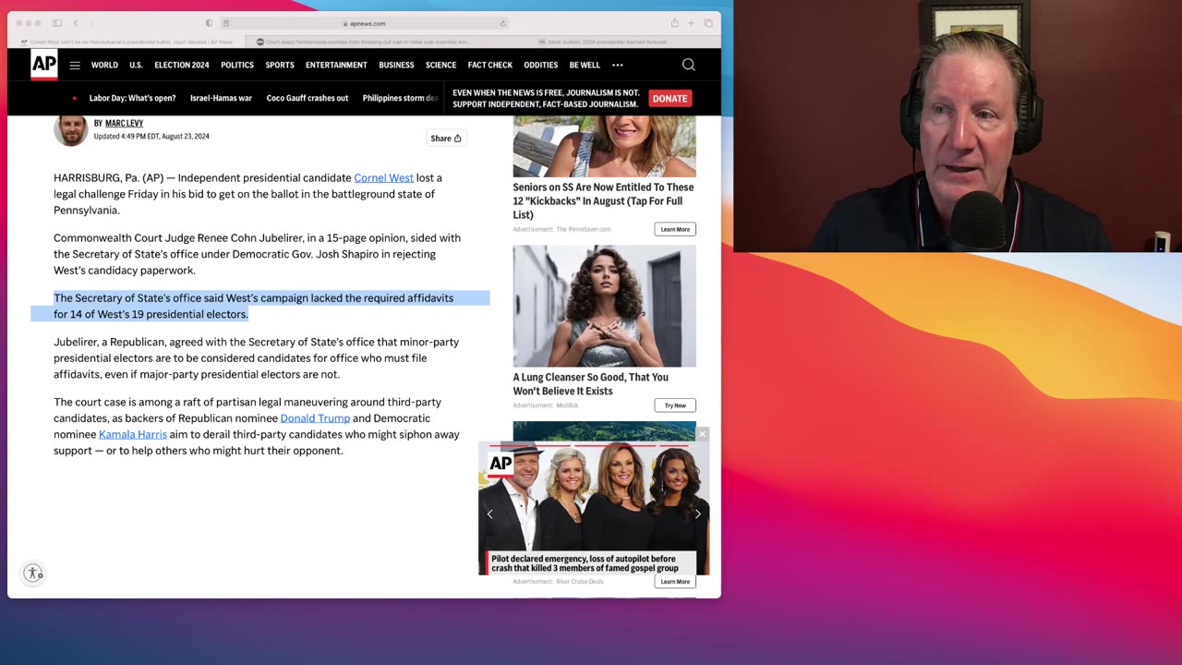Viewport: 1182px width, 665px height.
Task: Switch to 'Court stops Pennsylvania counties' tab
Action: point(364,42)
